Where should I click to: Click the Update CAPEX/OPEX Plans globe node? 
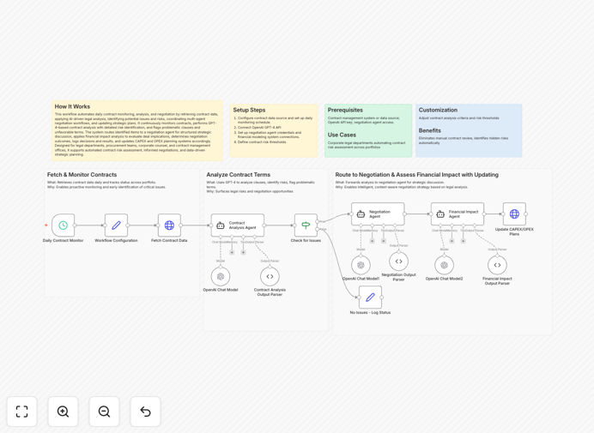pyautogui.click(x=514, y=213)
